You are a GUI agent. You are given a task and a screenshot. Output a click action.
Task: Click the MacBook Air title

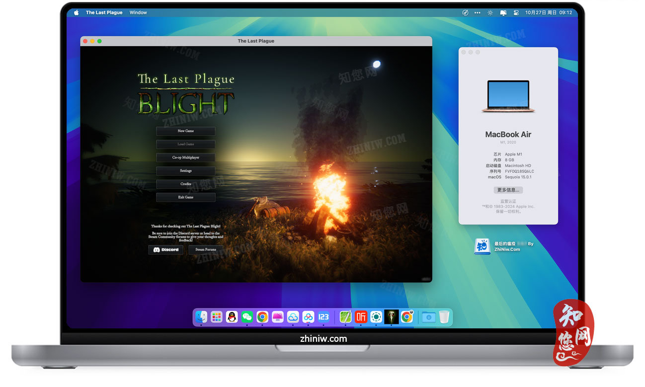point(508,134)
